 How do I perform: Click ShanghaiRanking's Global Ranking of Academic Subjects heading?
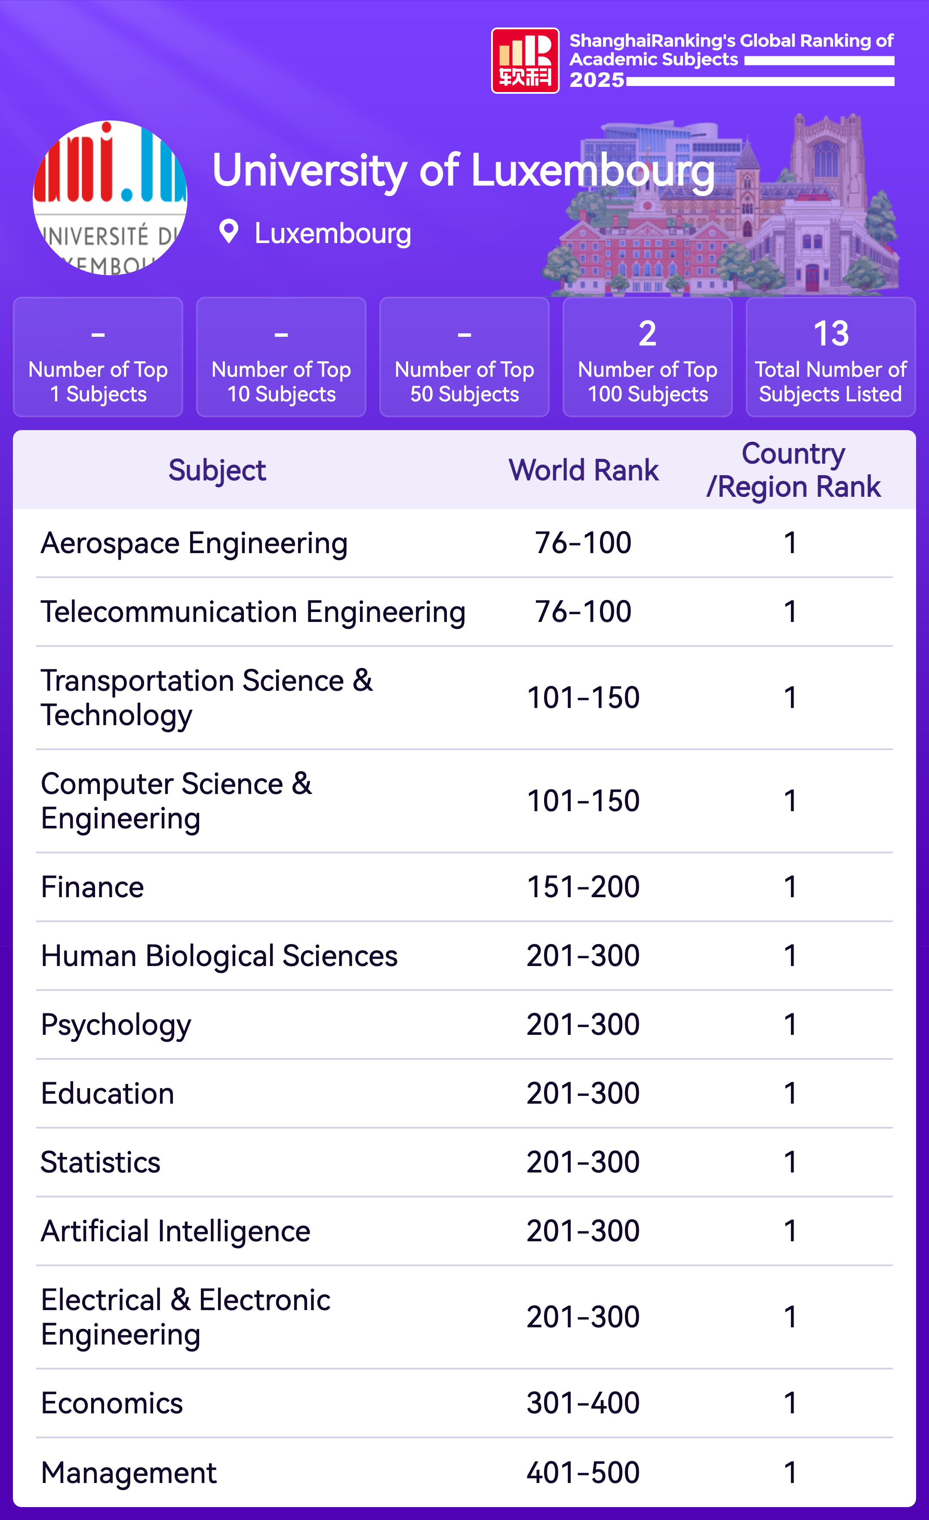(731, 50)
